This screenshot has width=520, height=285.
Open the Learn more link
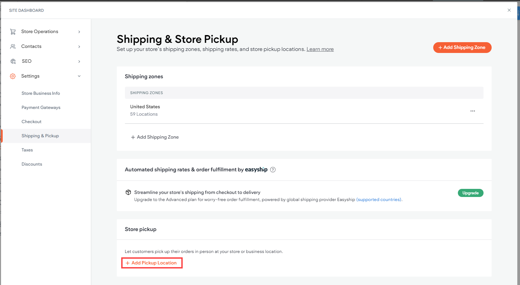(320, 49)
